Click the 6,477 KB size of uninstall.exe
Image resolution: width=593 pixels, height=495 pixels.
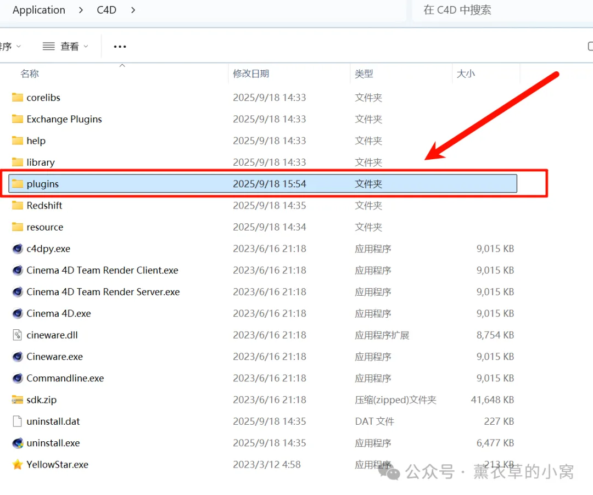(495, 443)
